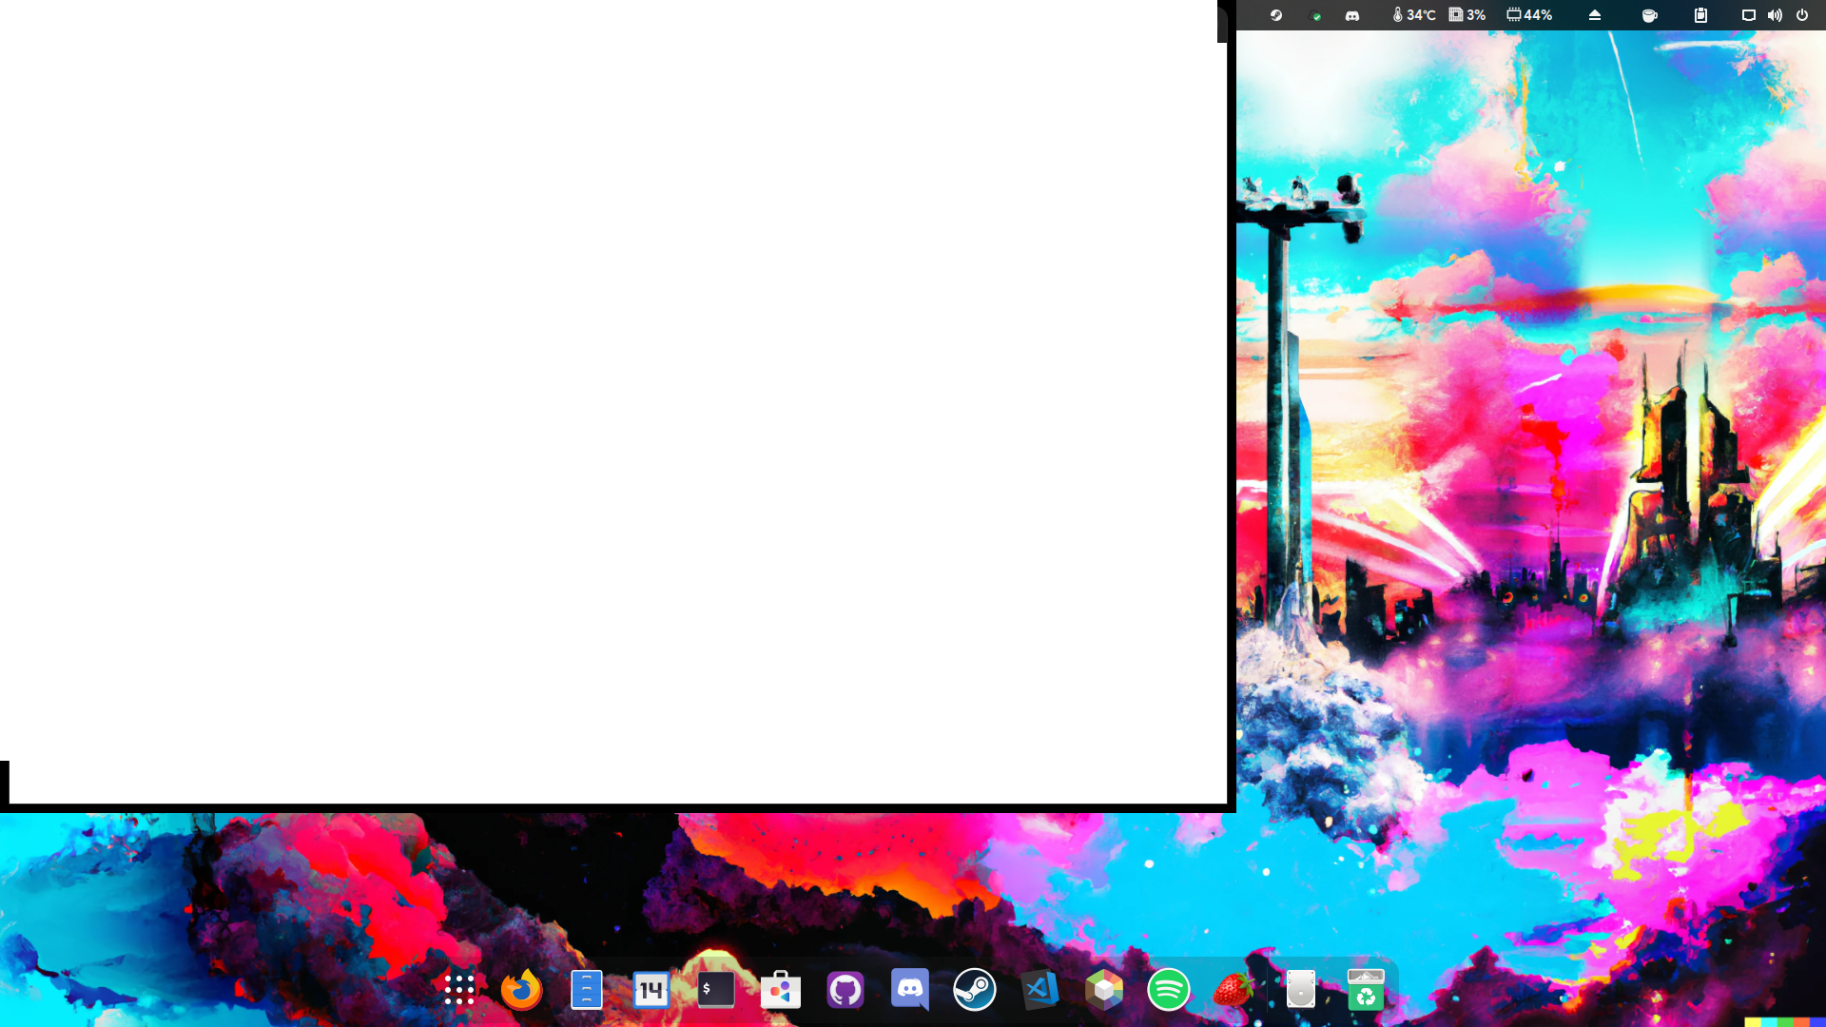Toggle the Caffeine coffee cup indicator
The width and height of the screenshot is (1826, 1027).
point(1650,15)
